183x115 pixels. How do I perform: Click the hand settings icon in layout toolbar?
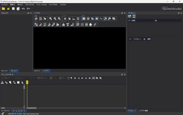pos(91,24)
